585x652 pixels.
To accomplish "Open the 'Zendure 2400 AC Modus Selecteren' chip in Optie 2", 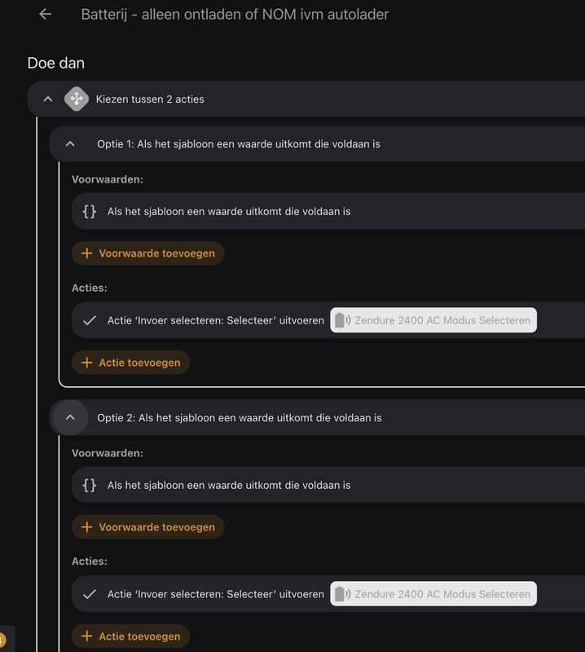I will click(x=433, y=594).
